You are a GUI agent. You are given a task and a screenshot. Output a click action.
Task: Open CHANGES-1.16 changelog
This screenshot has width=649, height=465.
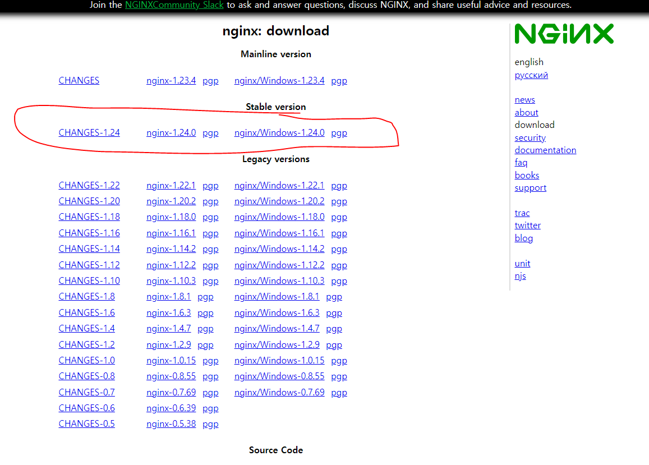[x=89, y=233]
